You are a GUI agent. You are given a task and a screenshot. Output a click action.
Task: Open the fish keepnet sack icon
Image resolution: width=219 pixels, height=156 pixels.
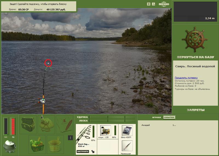pyautogui.click(x=46, y=125)
